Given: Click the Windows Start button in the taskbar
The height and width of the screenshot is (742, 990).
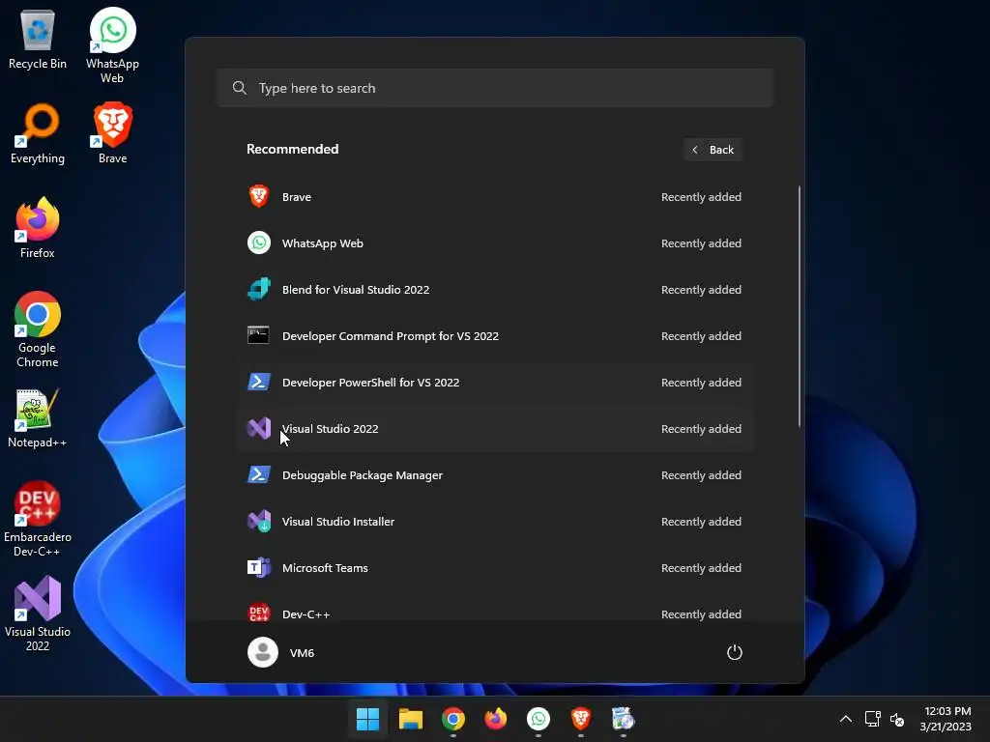Looking at the screenshot, I should click(x=367, y=719).
